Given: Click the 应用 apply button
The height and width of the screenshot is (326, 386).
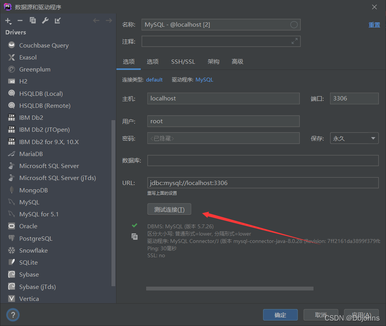Looking at the screenshot, I should click(361, 315).
